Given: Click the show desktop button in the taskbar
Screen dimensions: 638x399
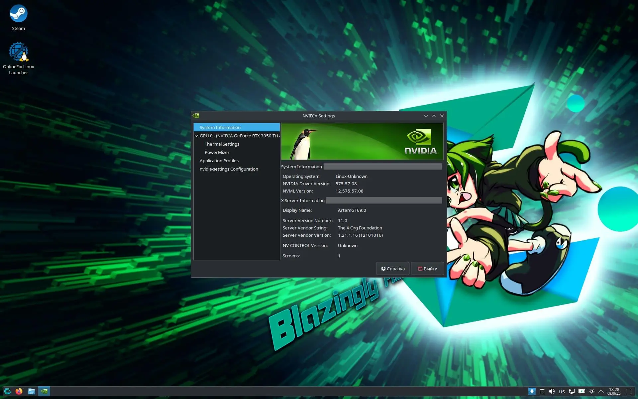Looking at the screenshot, I should pyautogui.click(x=629, y=391).
